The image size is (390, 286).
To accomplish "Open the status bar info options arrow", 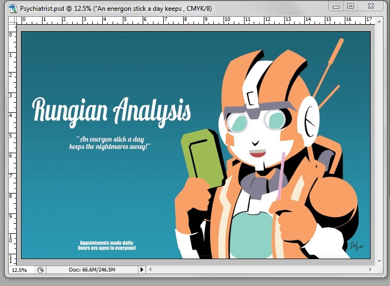I will coord(142,270).
